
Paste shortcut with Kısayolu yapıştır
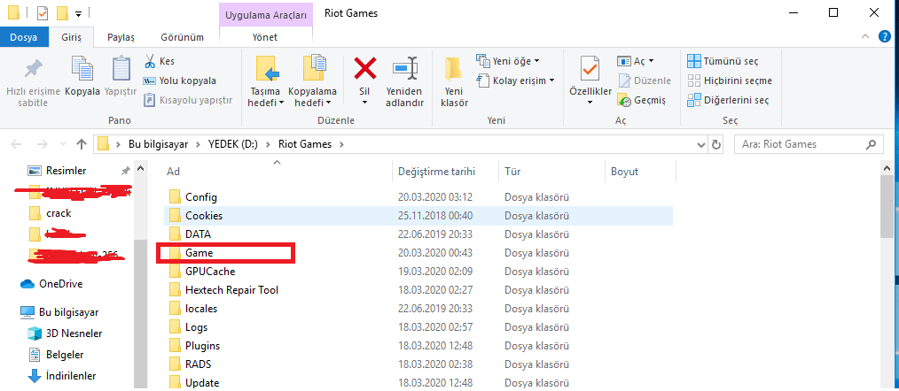coord(187,100)
